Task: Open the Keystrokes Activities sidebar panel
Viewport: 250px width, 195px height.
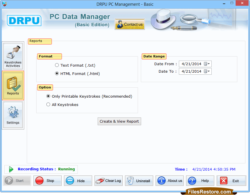Action: [x=13, y=56]
